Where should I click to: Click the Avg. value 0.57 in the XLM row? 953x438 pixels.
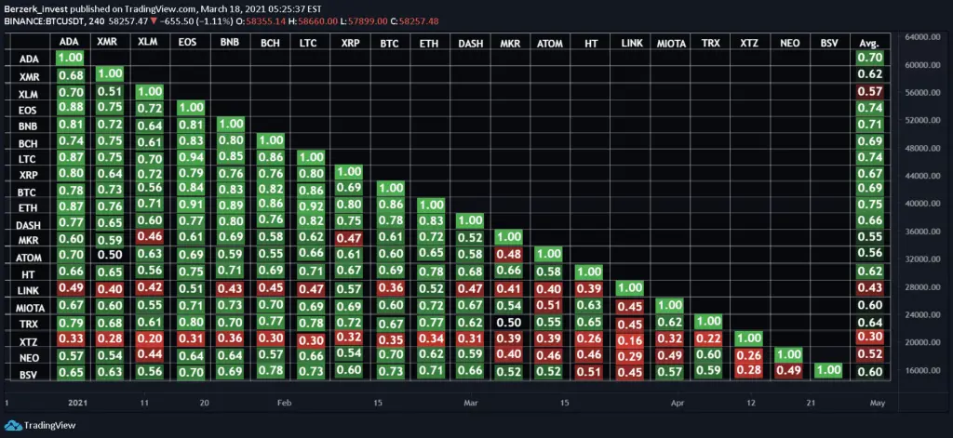click(869, 93)
